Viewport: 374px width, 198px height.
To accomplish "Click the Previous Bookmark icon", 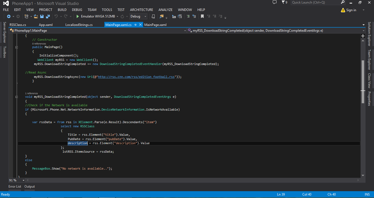I will point(209,16).
